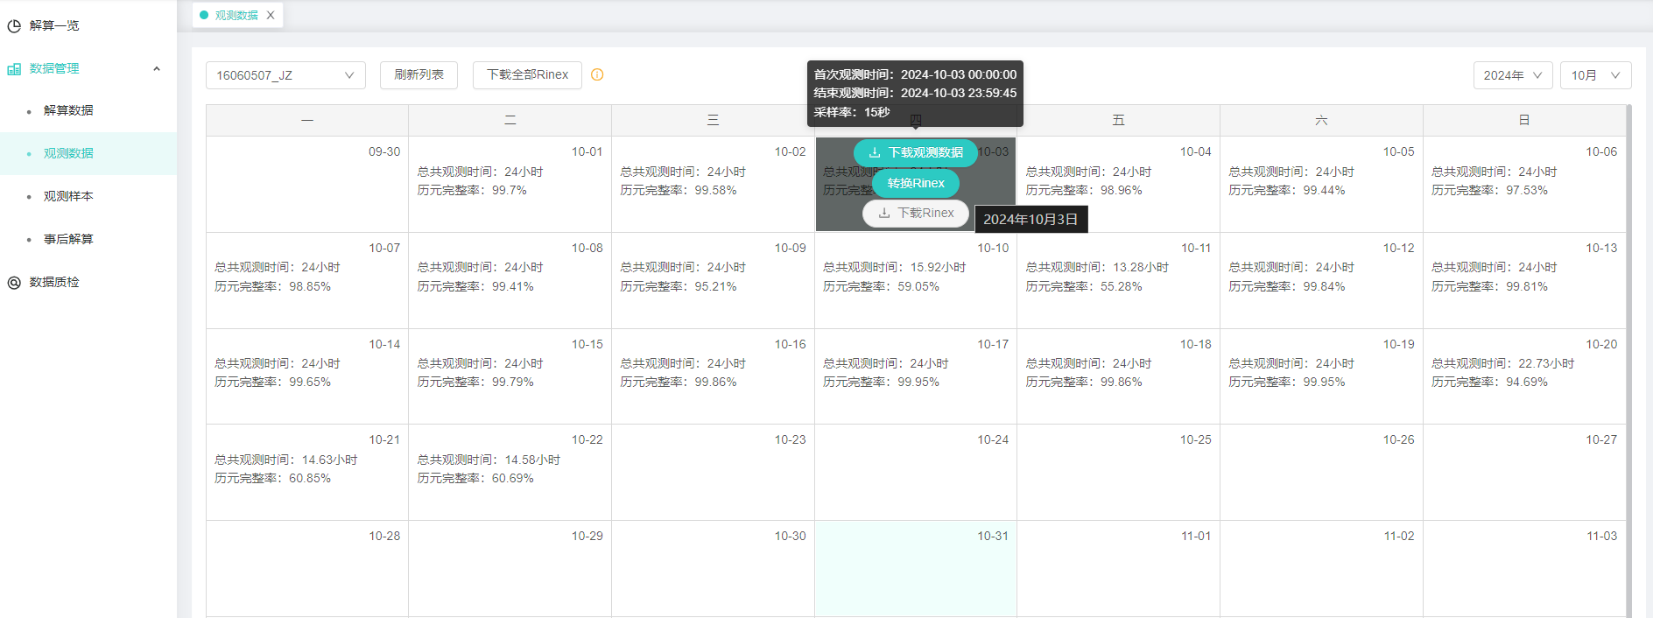Click the 数据管理 sidebar icon
The height and width of the screenshot is (618, 1653).
[14, 69]
